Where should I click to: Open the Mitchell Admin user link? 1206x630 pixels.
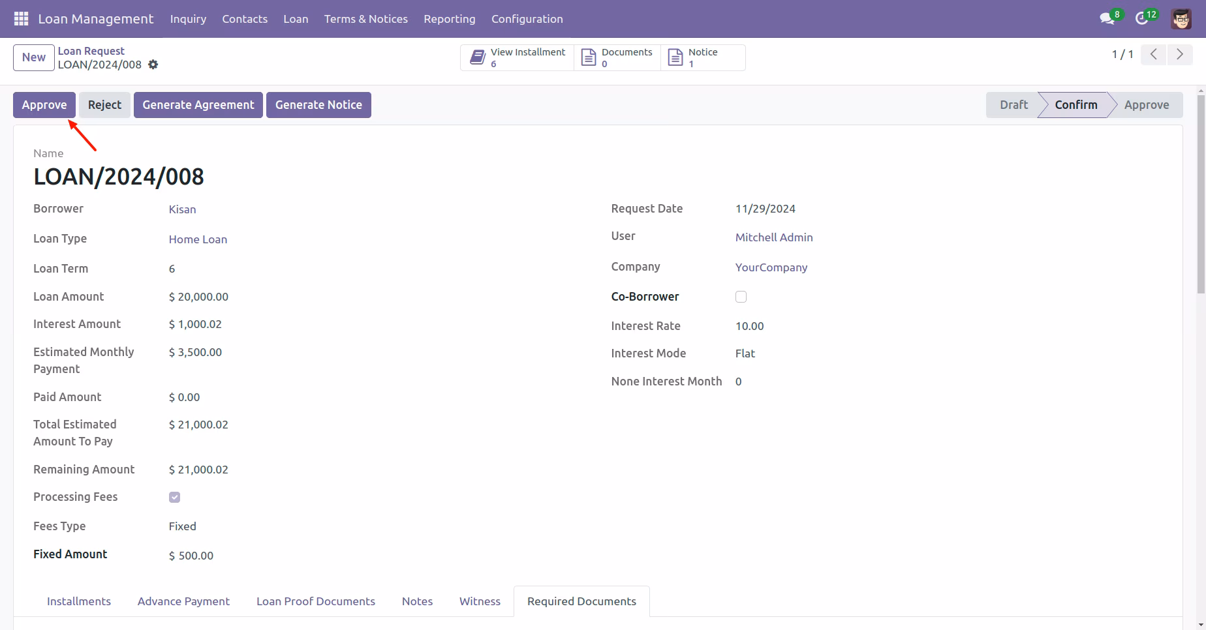(774, 237)
